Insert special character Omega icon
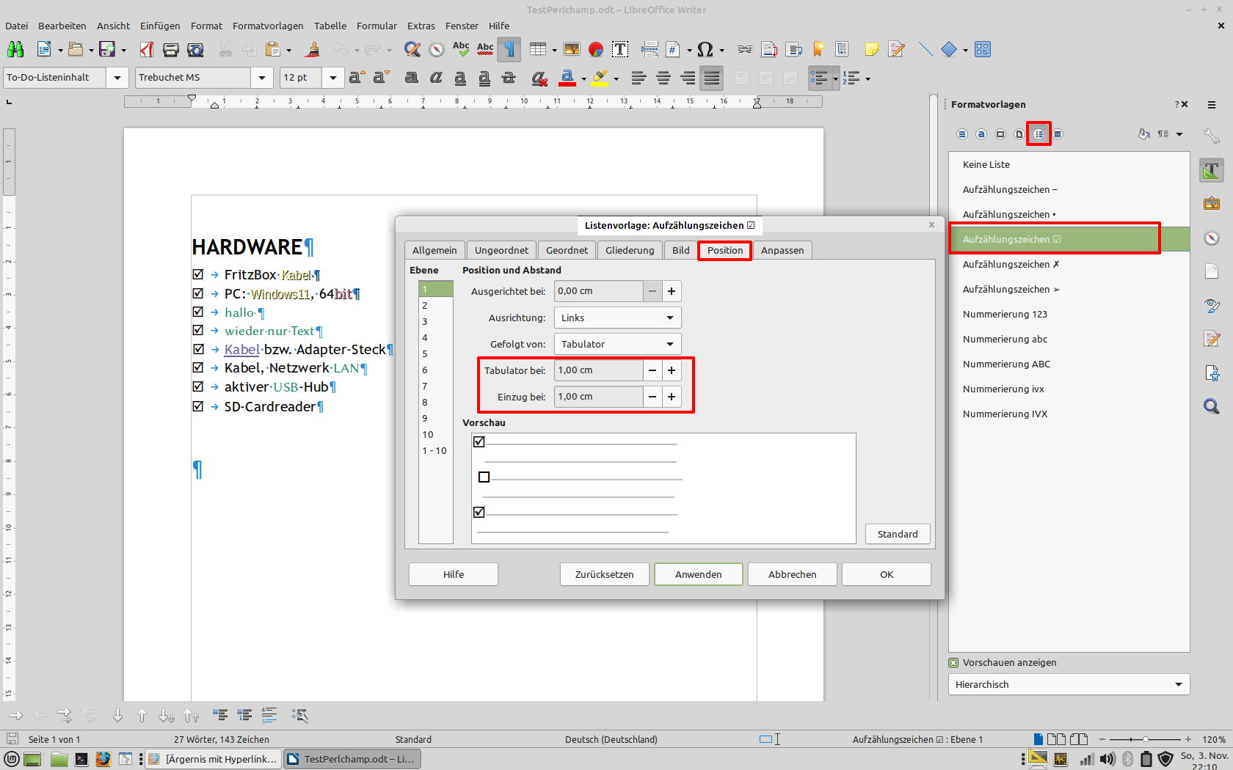The image size is (1233, 770). (x=705, y=49)
